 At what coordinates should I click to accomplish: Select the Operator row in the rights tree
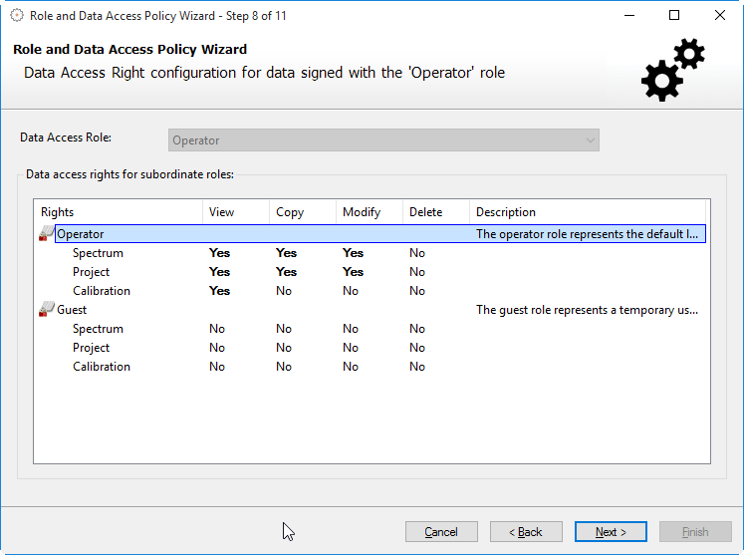coord(81,234)
